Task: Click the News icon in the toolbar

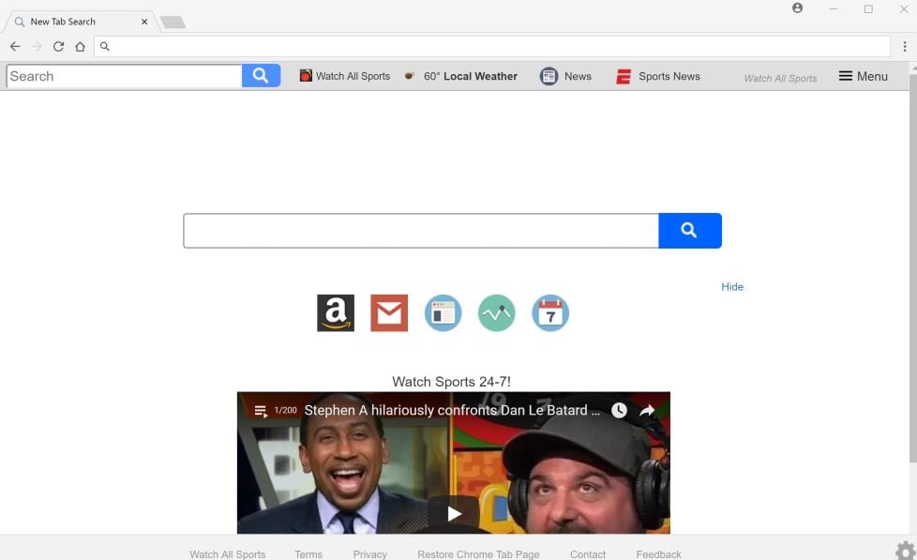Action: pyautogui.click(x=549, y=75)
